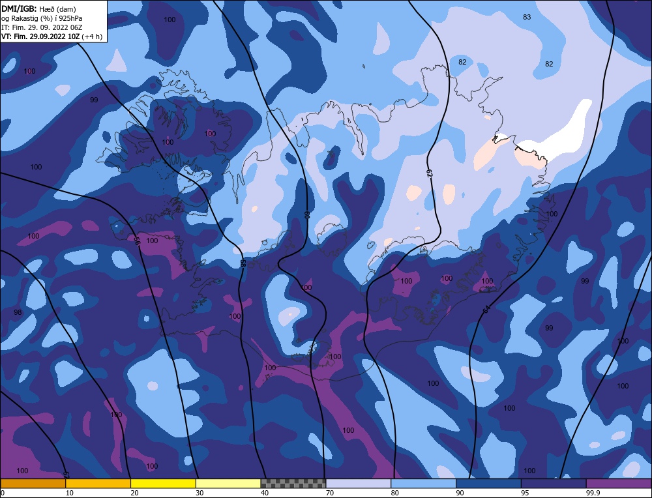Click the 'og Rakastig (%) í 925hPa' line
Image resolution: width=652 pixels, height=498 pixels.
click(x=42, y=18)
